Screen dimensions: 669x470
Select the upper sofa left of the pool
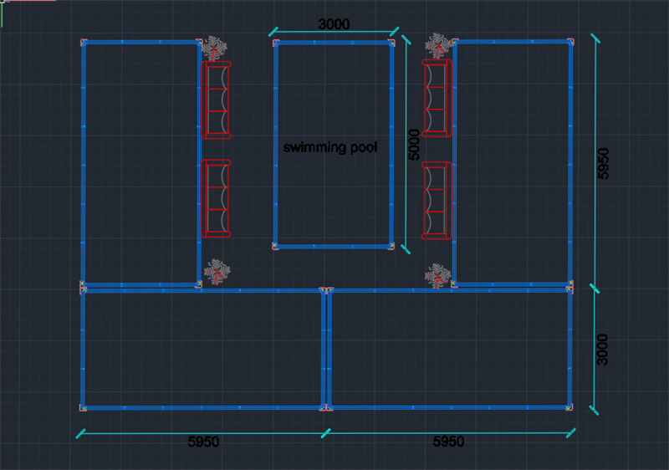216,100
